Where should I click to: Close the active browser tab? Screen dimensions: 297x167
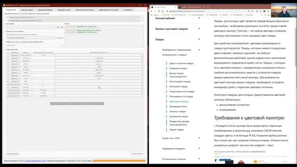175,7
